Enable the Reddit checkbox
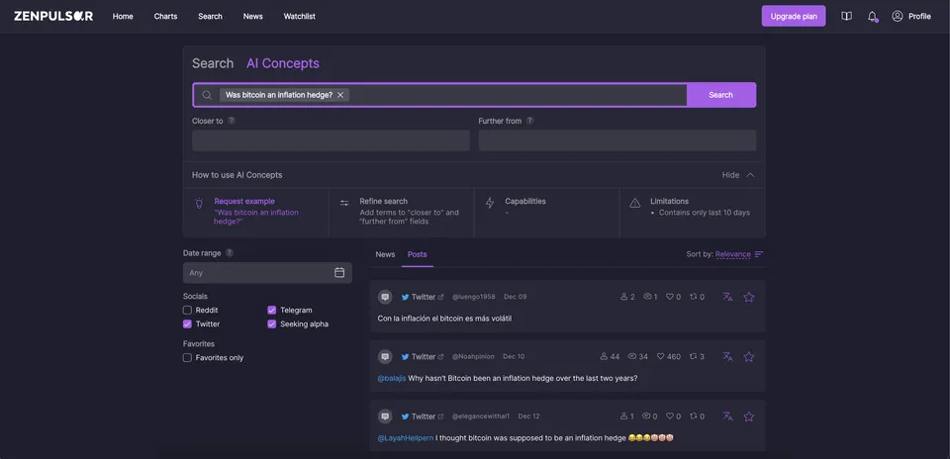 tap(187, 310)
